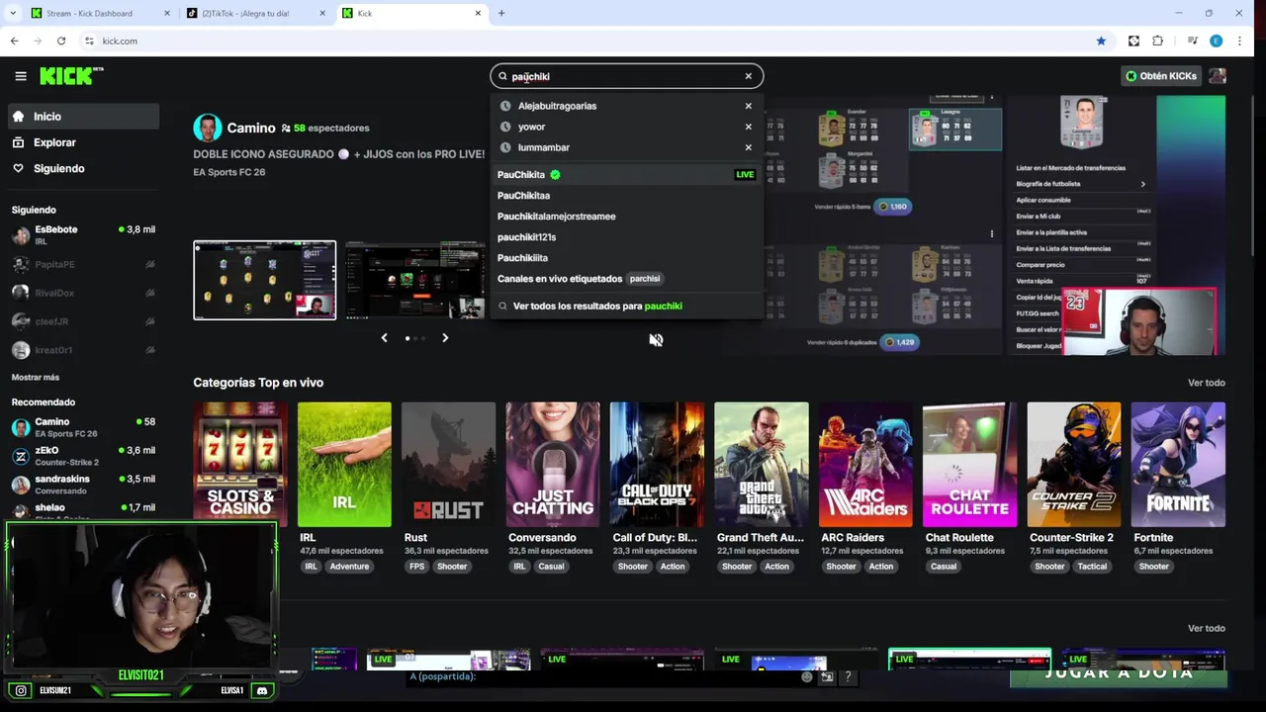
Task: Open EA Sports FC 26 category link
Action: point(229,172)
